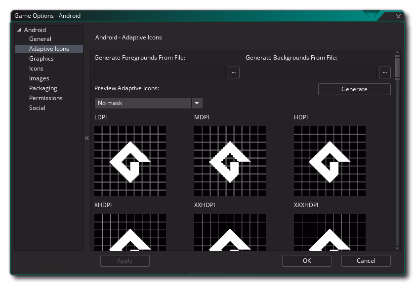Select the XXXHDPI icon preview image
The height and width of the screenshot is (285, 415).
point(330,232)
